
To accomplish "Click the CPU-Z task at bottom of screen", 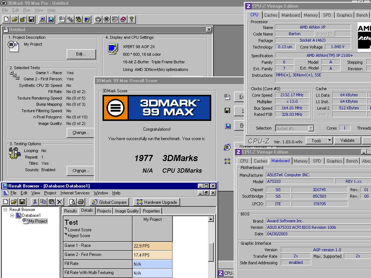I will [x=226, y=273].
